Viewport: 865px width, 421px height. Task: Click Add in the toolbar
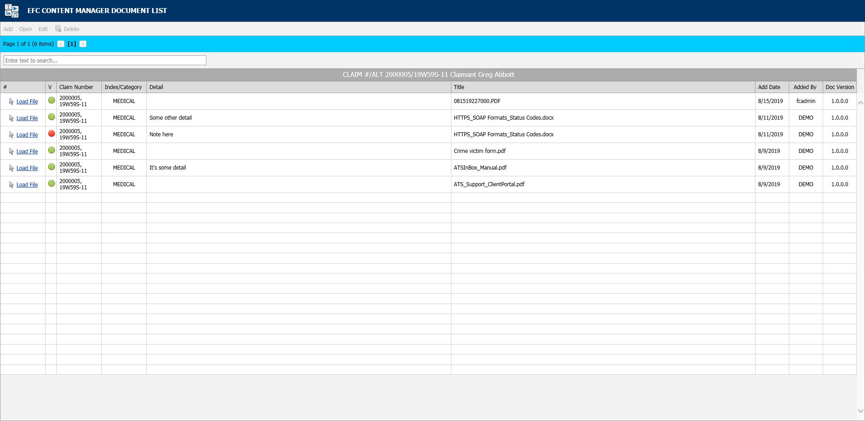point(8,29)
